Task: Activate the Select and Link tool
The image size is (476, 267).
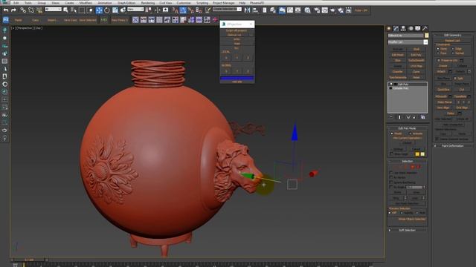Action: [x=23, y=10]
